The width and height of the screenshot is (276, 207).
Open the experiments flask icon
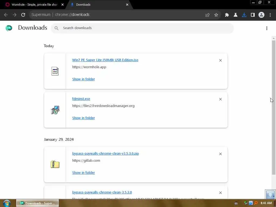click(235, 15)
